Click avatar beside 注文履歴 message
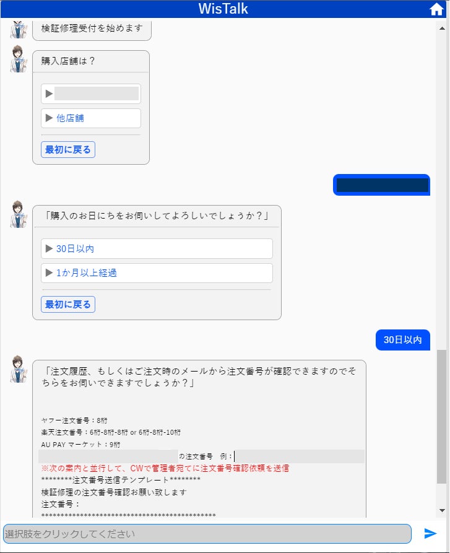Image resolution: width=450 pixels, height=553 pixels. pos(18,369)
